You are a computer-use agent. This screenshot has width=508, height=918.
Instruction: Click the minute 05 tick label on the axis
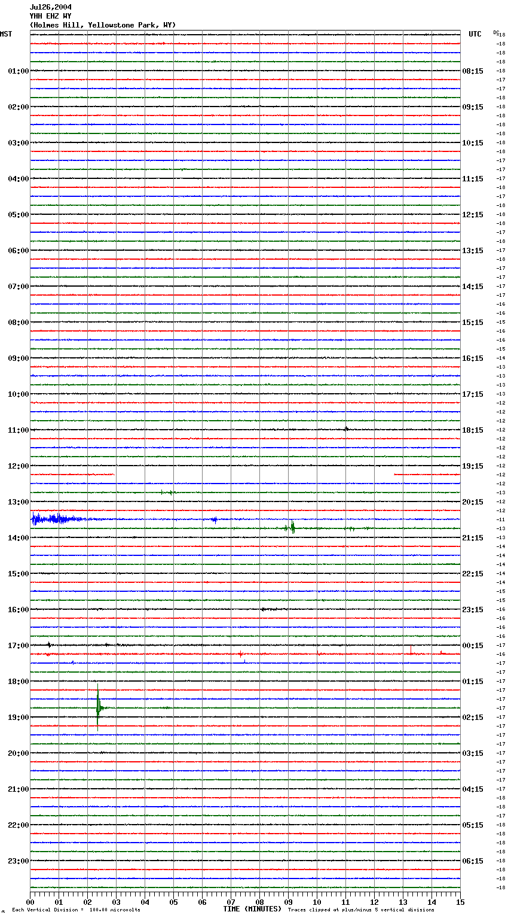(x=173, y=902)
